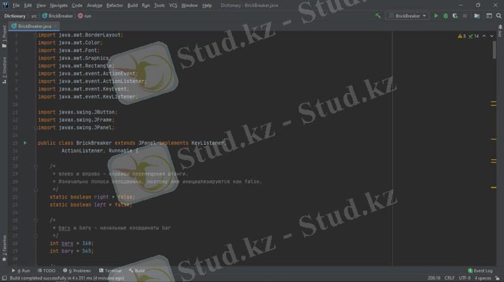Open the Build tool window button
This screenshot has width=504, height=282.
pos(137,271)
